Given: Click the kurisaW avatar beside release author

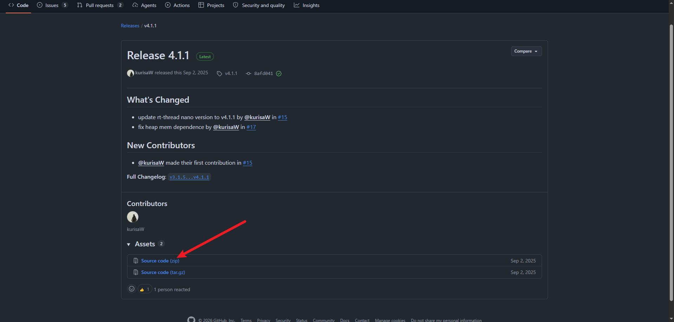Looking at the screenshot, I should pos(131,73).
